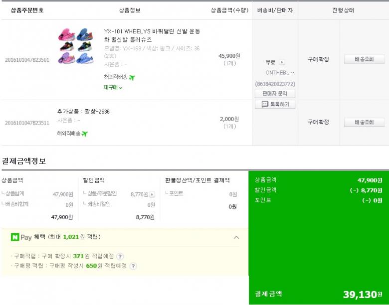Click the 톡톡하기 chat button
This screenshot has height=305, width=389.
coord(275,105)
